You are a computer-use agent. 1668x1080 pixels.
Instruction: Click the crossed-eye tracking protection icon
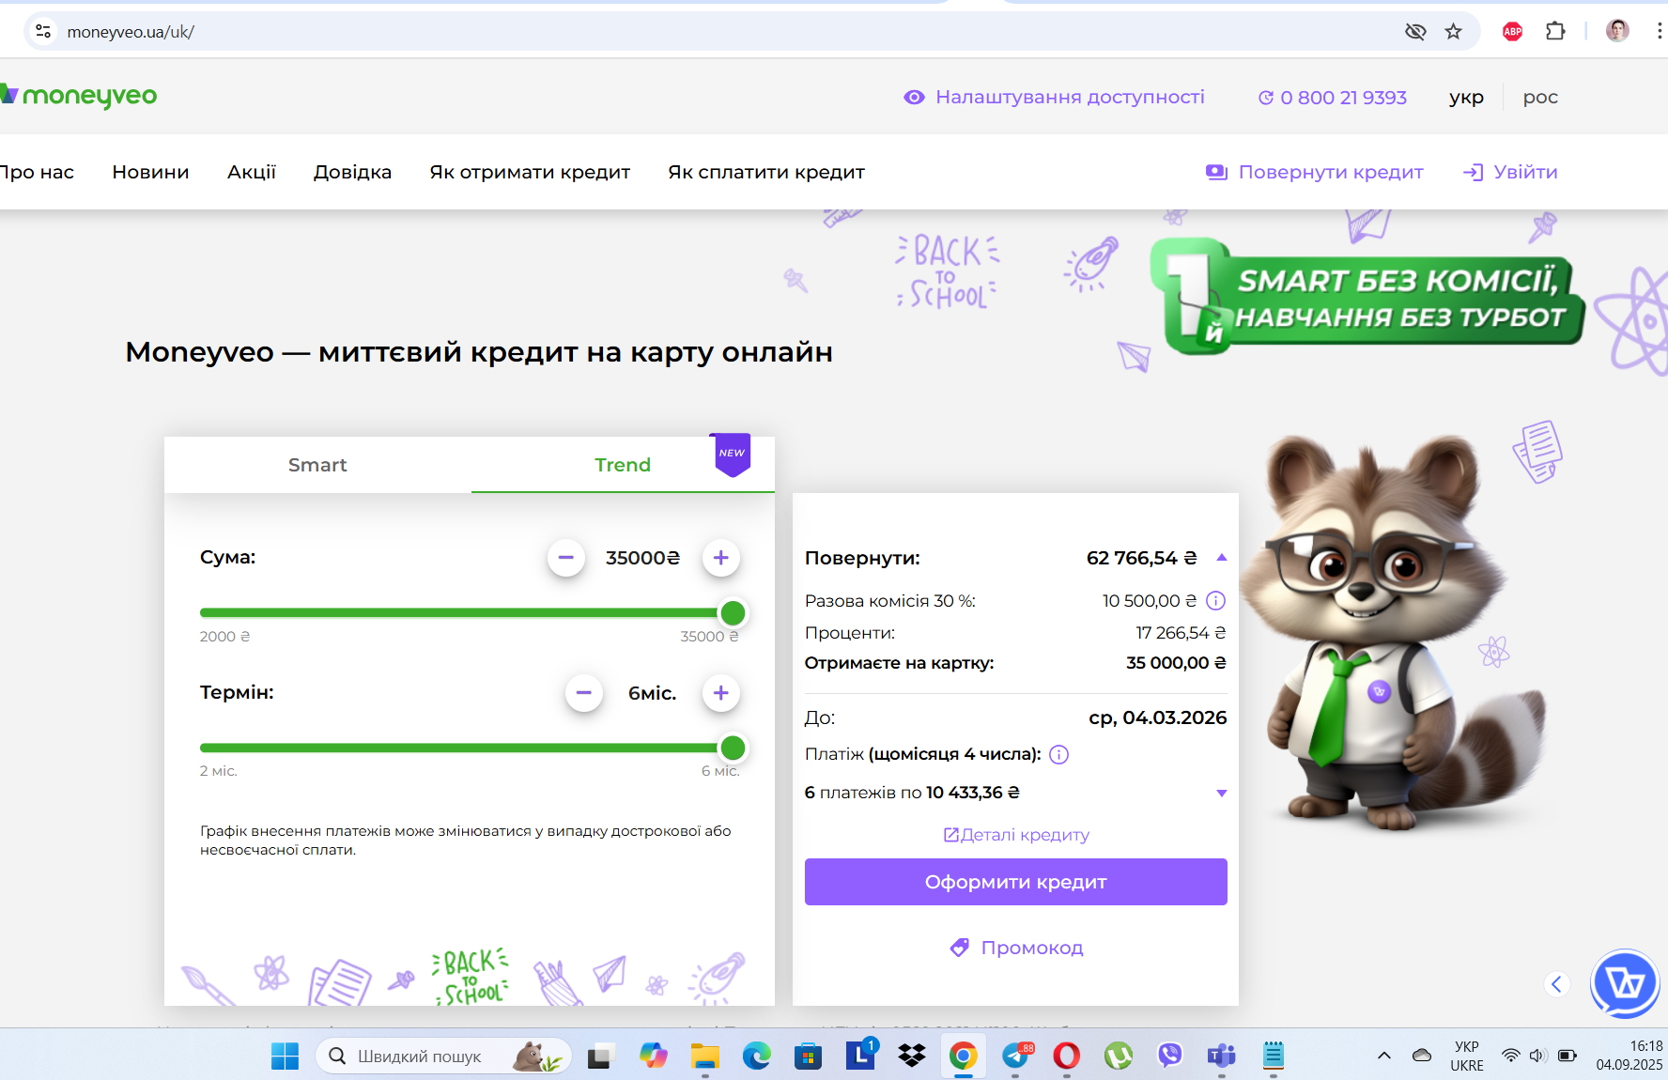click(1415, 32)
